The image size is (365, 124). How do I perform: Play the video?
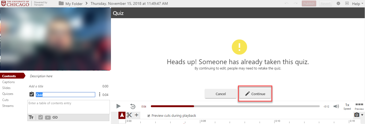(x=118, y=106)
